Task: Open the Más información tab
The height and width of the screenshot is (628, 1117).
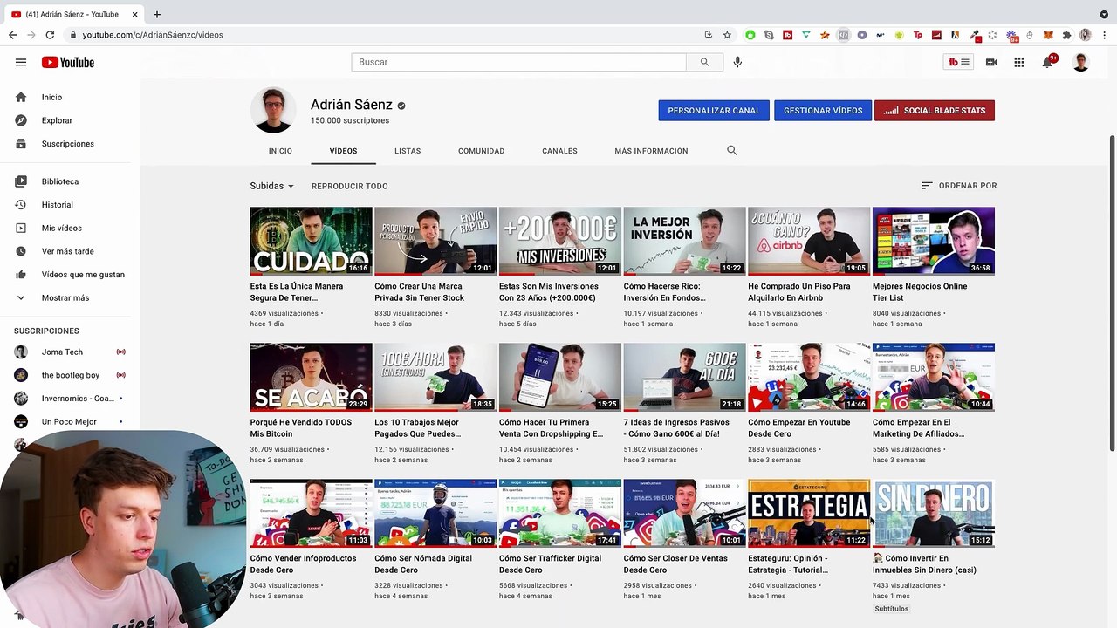Action: pyautogui.click(x=651, y=151)
